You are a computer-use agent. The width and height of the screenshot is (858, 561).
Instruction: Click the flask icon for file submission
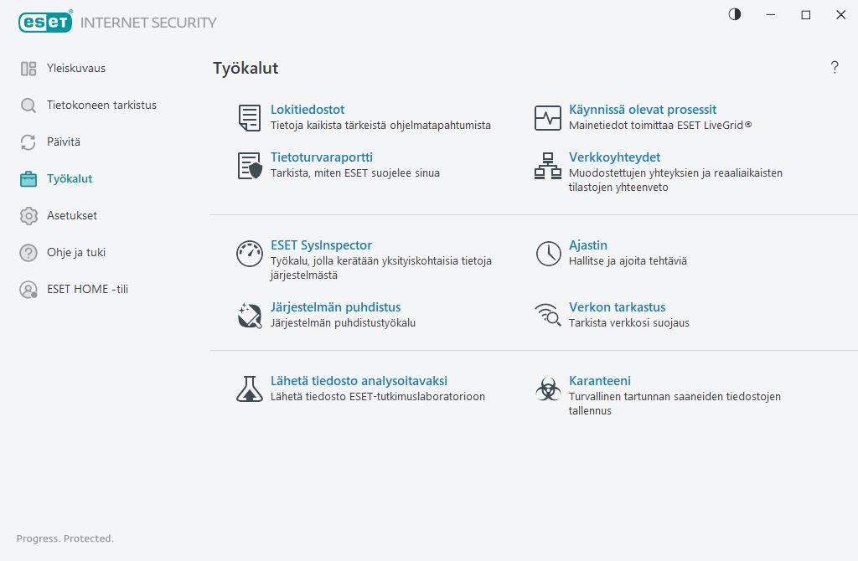pyautogui.click(x=250, y=389)
